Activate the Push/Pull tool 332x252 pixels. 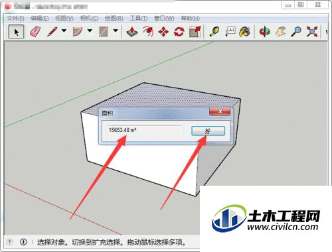click(x=132, y=32)
